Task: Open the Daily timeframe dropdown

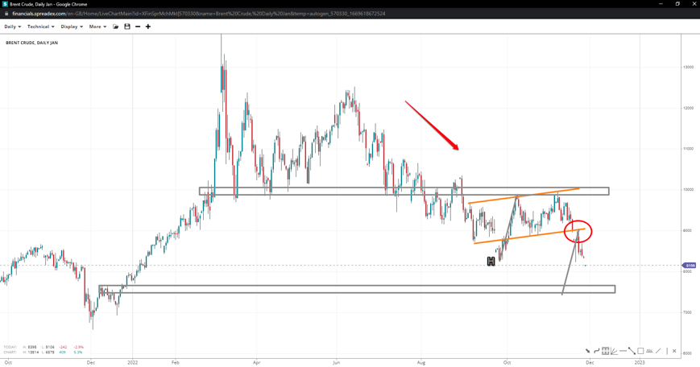Action: pyautogui.click(x=12, y=27)
